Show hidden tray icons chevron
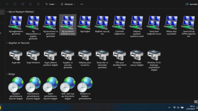This screenshot has height=111, width=198. click(x=169, y=107)
